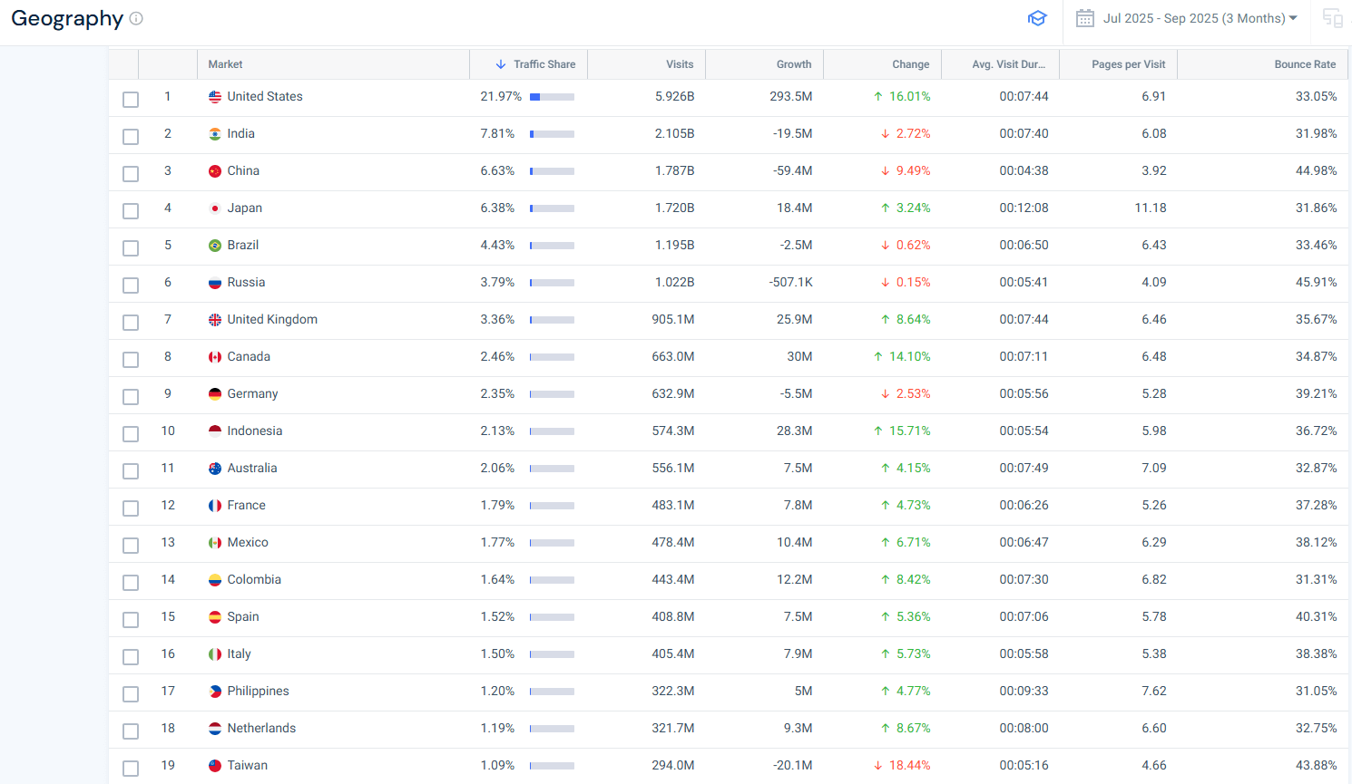Click the Market column header

click(226, 64)
